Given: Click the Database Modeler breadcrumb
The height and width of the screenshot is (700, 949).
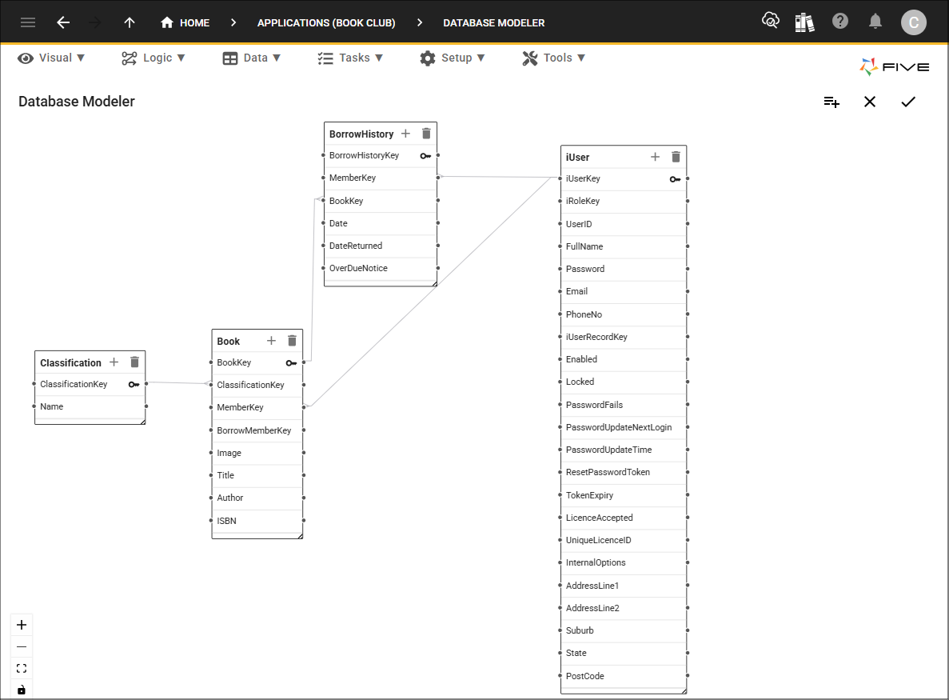Looking at the screenshot, I should 494,23.
